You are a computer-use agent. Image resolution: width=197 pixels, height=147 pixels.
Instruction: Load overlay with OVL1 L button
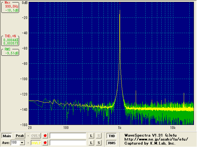coord(91,136)
